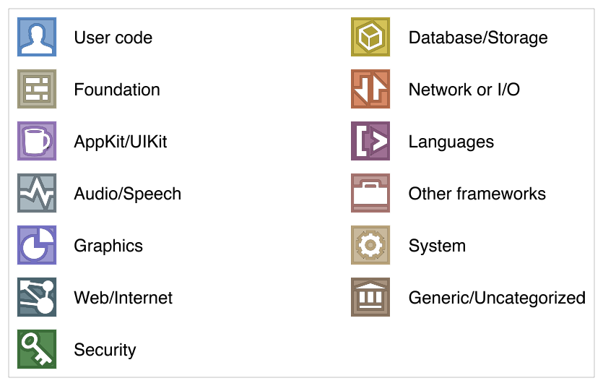Click the Generic/Uncategorized building icon
The height and width of the screenshot is (386, 603).
point(370,297)
